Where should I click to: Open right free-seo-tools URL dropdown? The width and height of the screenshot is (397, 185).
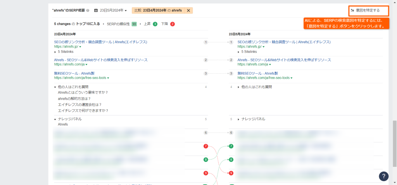click(x=292, y=78)
